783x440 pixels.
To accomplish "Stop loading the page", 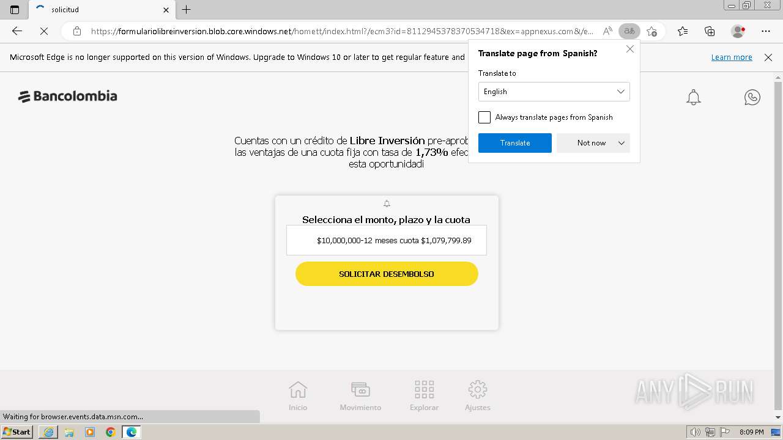I will point(44,31).
